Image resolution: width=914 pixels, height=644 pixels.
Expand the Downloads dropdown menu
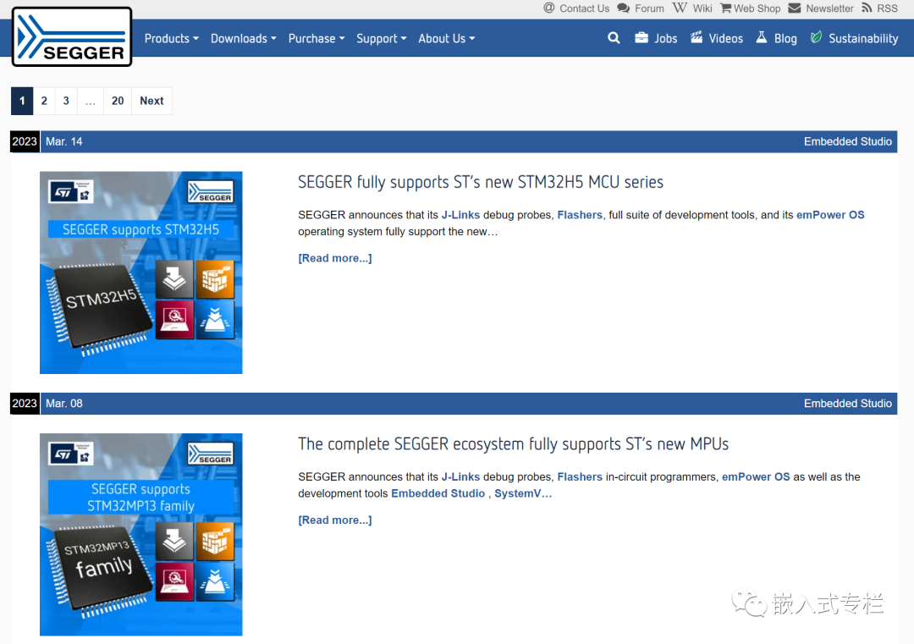(243, 38)
